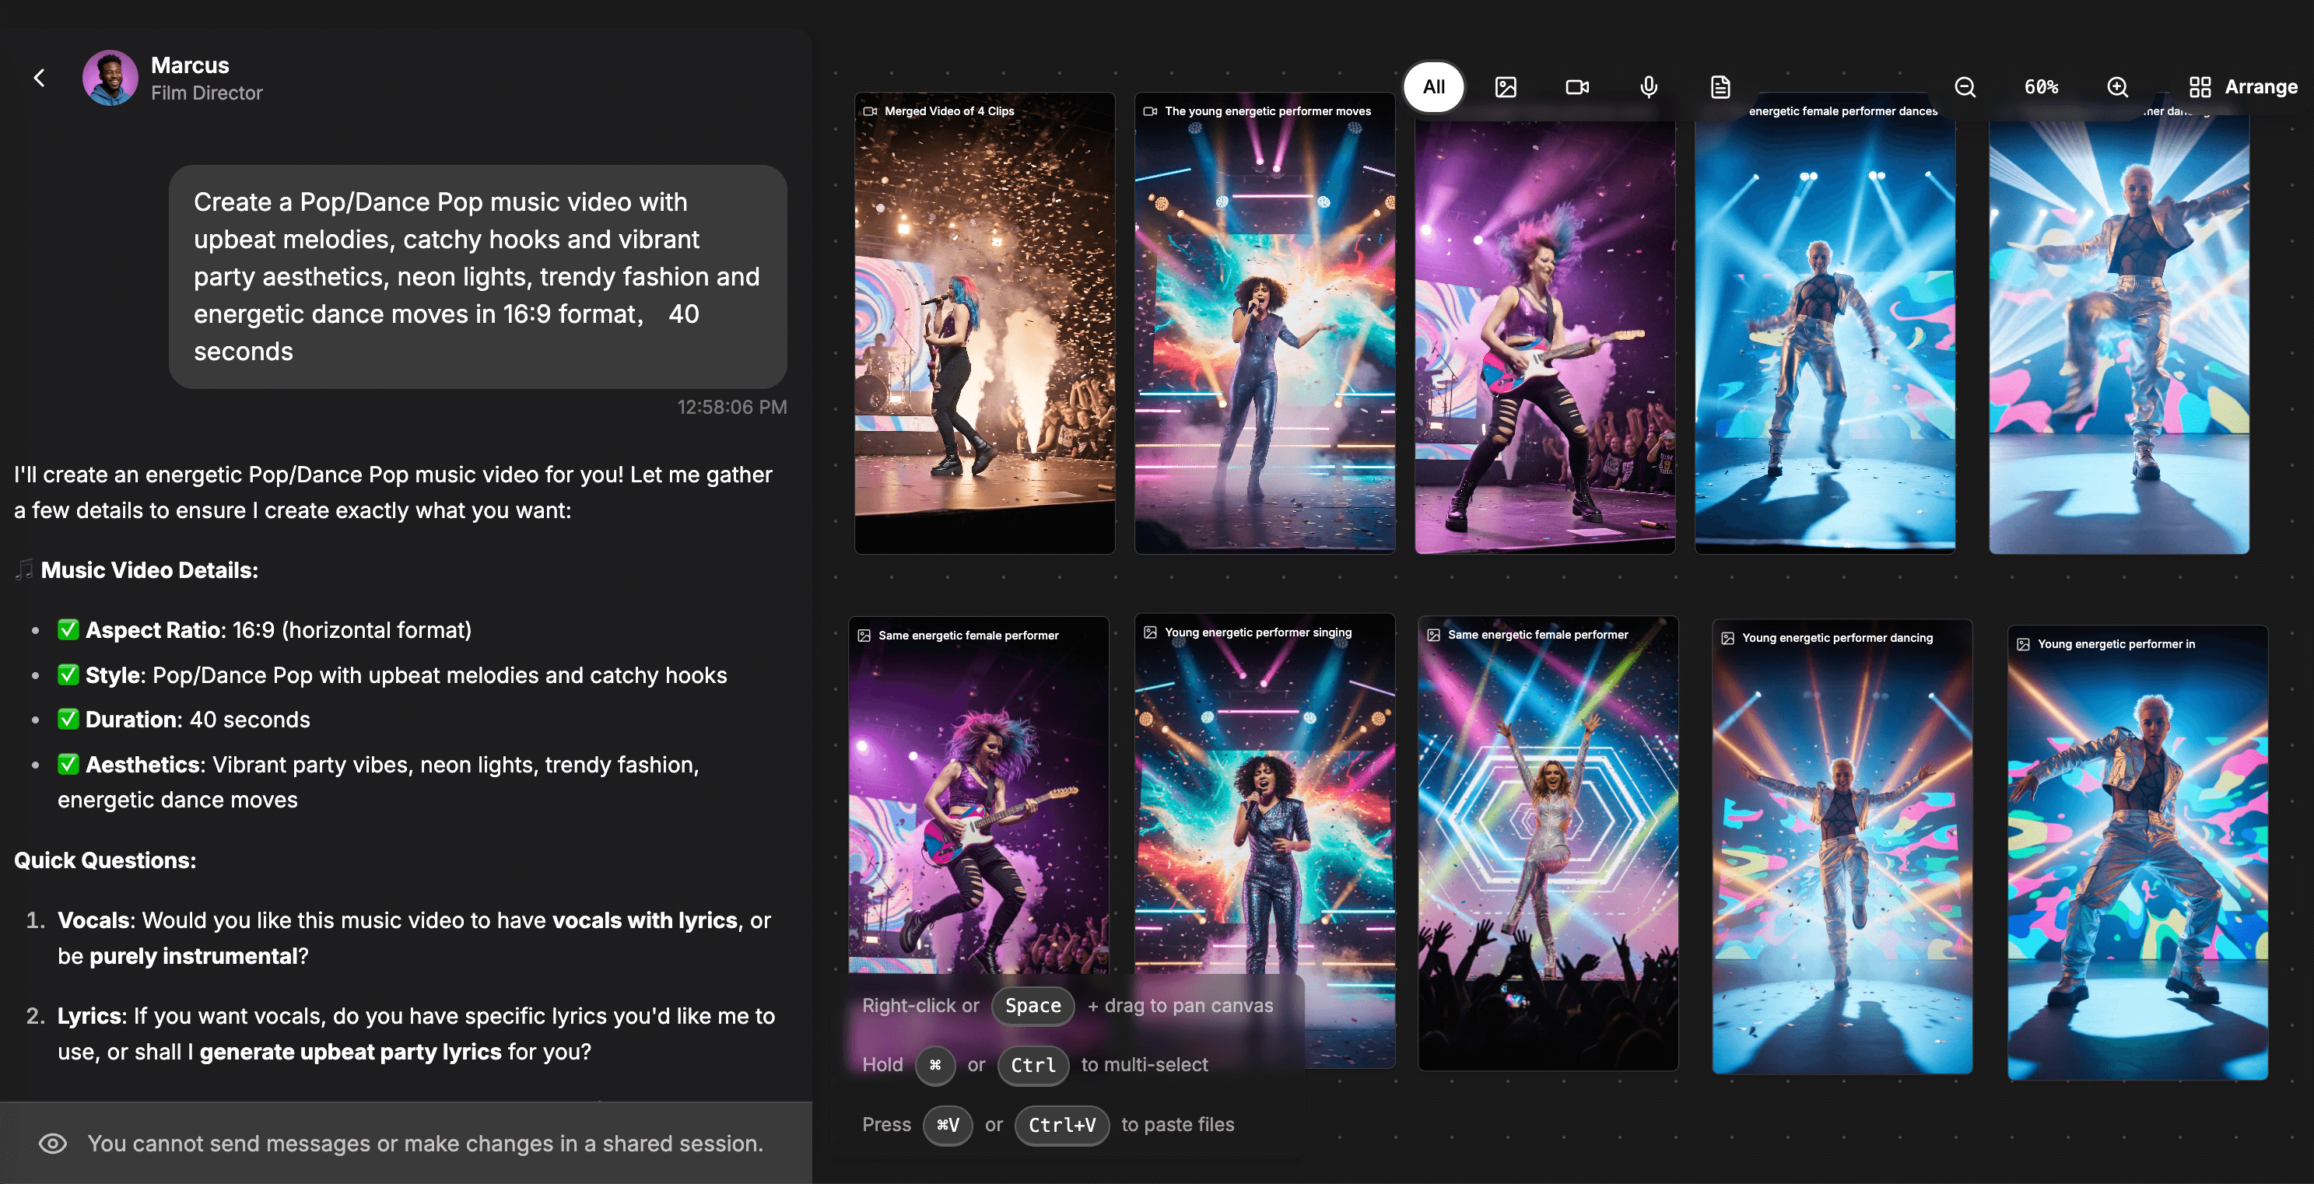
Task: Click the Duration green checkmark
Action: point(68,720)
